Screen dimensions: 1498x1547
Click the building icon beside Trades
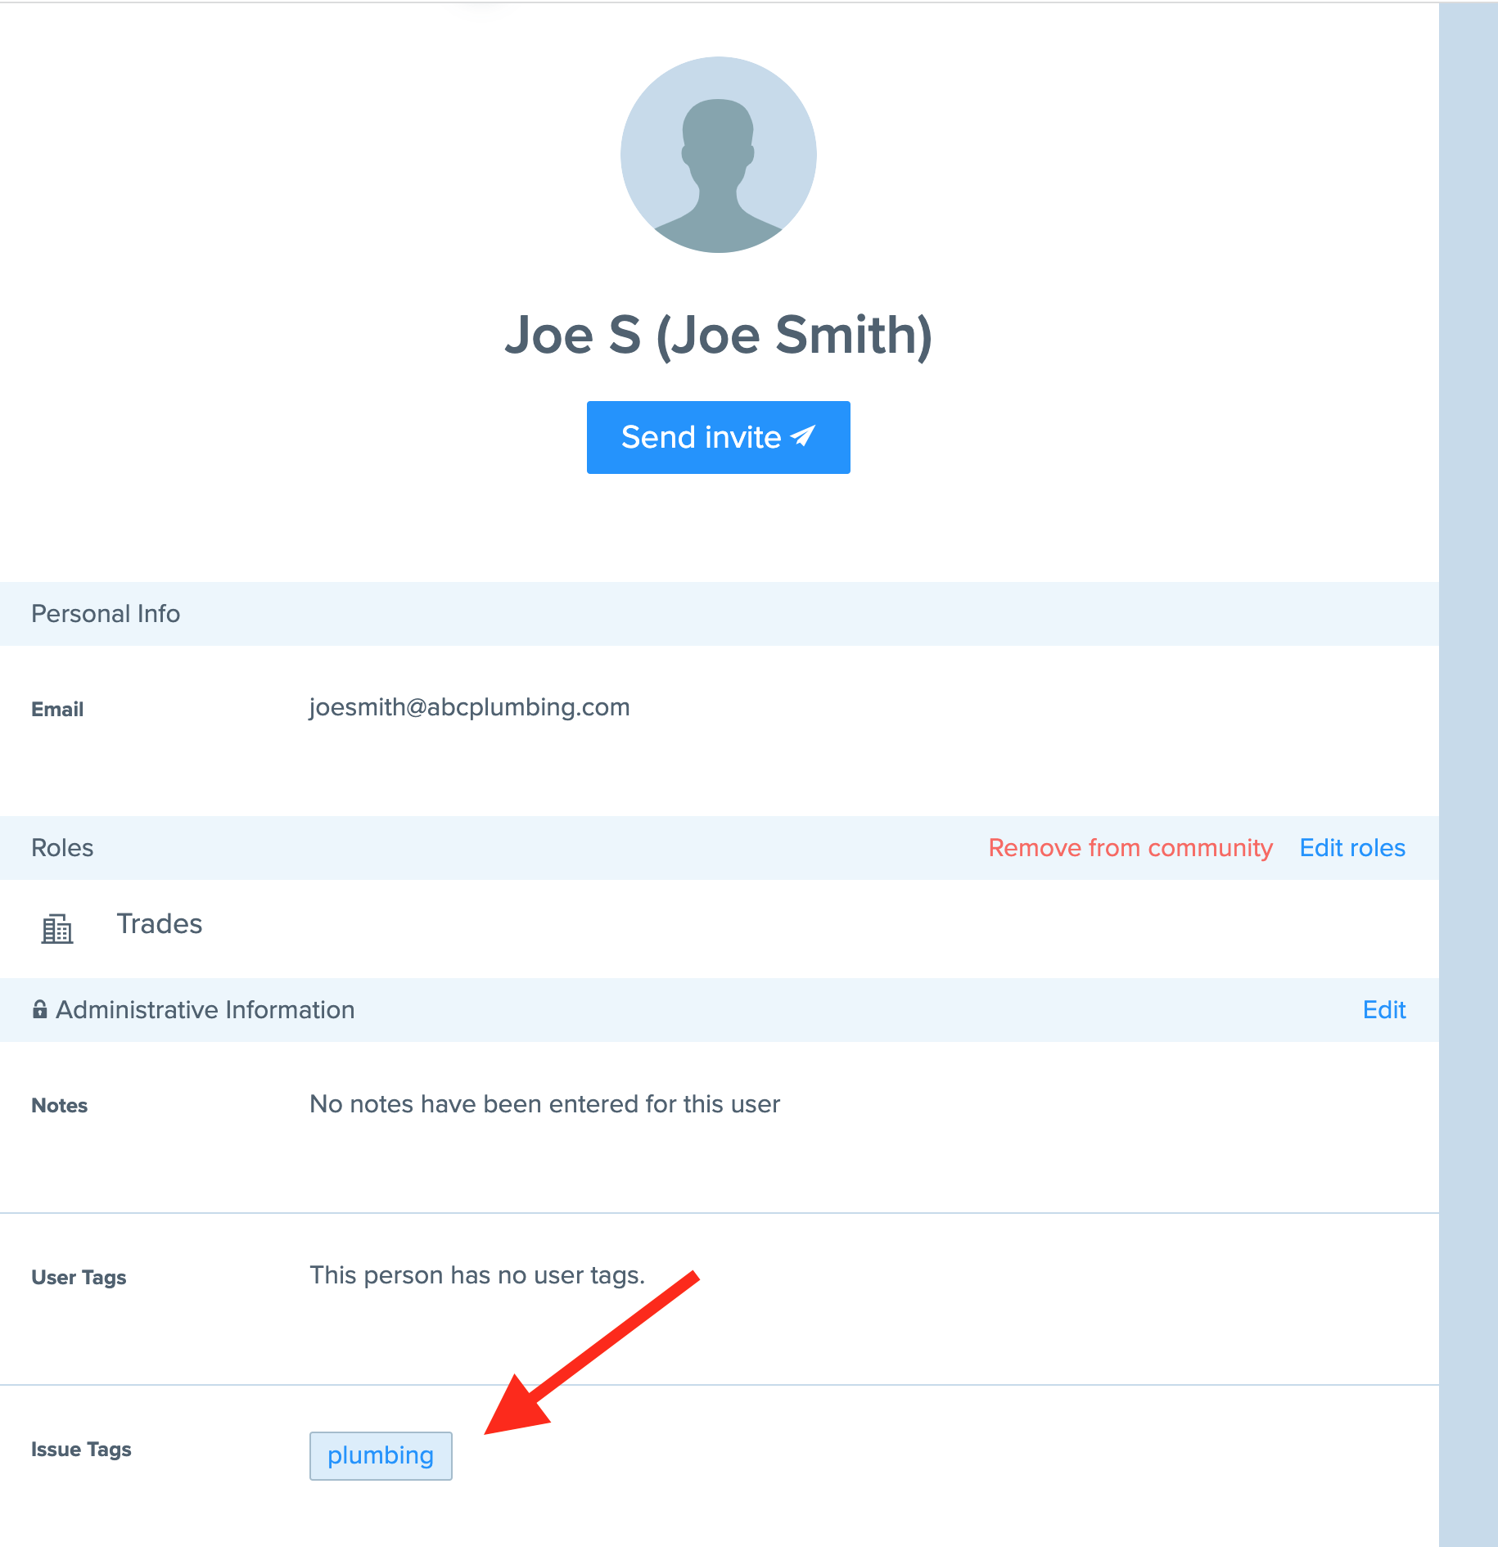pos(57,929)
